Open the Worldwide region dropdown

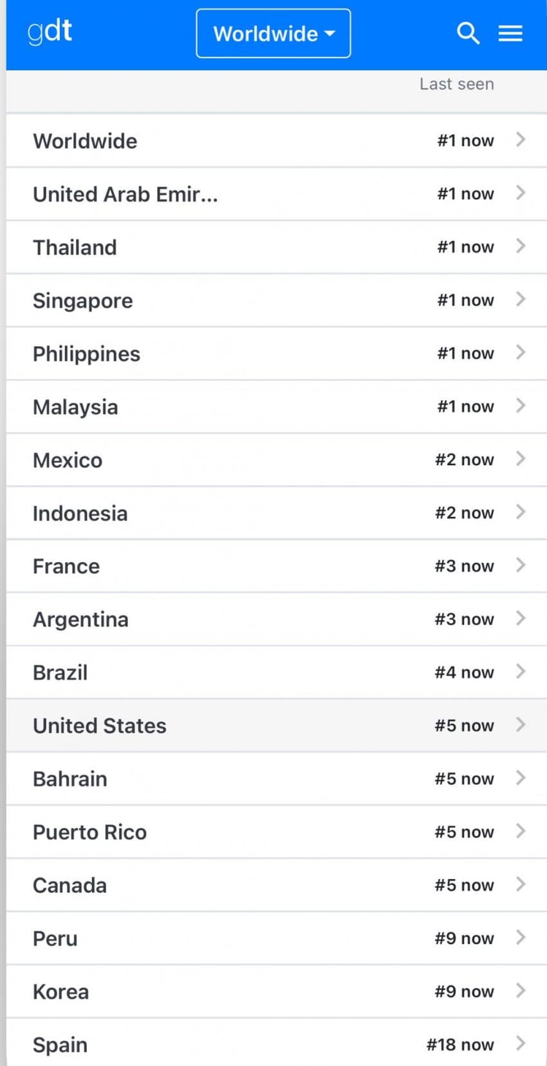273,34
